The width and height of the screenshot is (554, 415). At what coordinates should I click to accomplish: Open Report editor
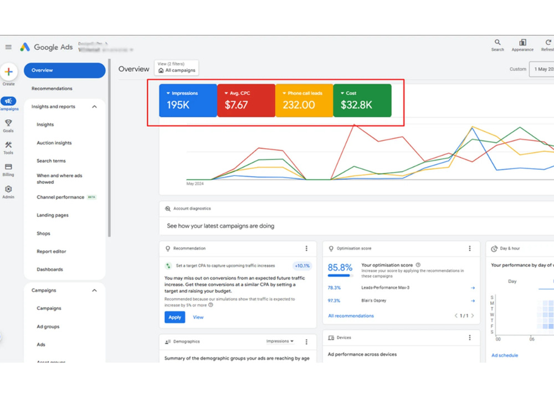[51, 252]
